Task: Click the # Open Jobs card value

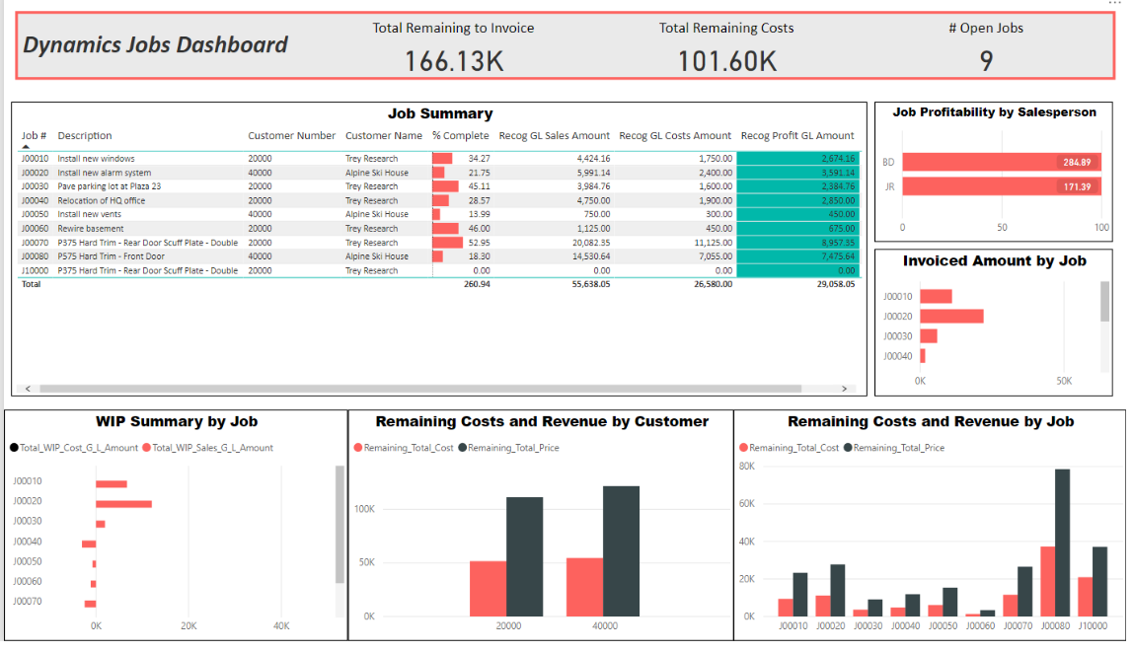Action: [x=985, y=60]
